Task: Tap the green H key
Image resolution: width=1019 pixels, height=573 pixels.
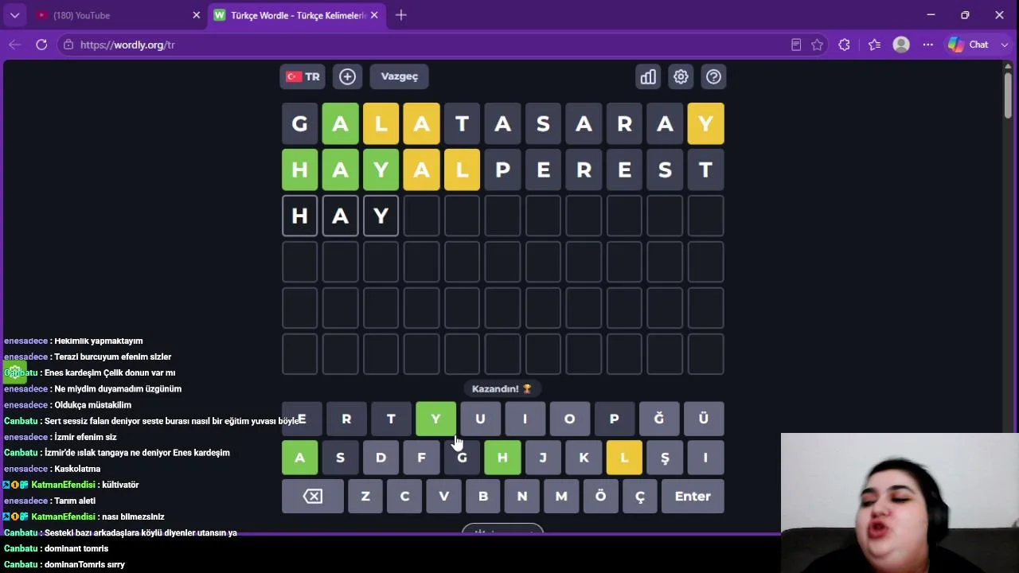Action: (502, 458)
